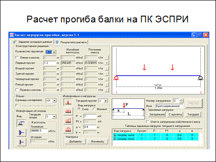Select the parabolic distributed load icon

coord(68,129)
